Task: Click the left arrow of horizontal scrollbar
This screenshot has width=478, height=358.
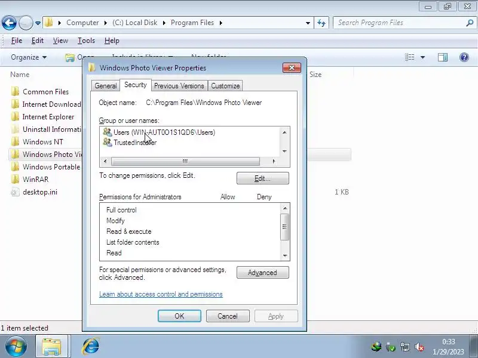Action: click(x=105, y=161)
